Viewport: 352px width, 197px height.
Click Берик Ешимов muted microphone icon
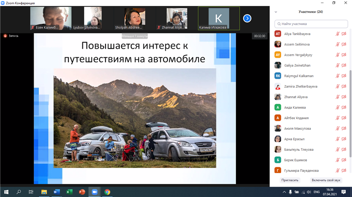pyautogui.click(x=337, y=160)
